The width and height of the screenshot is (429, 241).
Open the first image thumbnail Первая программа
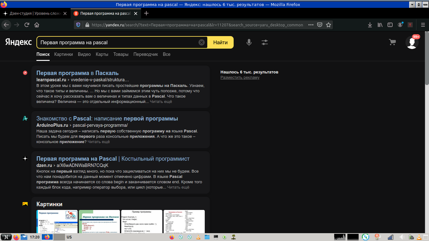pos(57,221)
